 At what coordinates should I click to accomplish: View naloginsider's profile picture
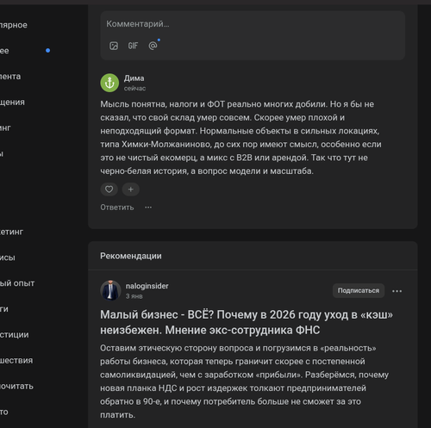110,290
